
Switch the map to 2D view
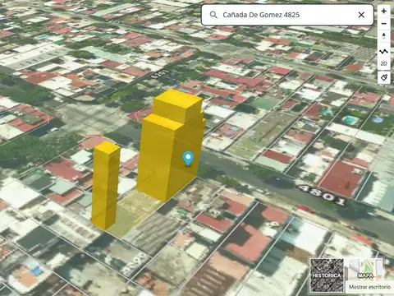pyautogui.click(x=383, y=64)
